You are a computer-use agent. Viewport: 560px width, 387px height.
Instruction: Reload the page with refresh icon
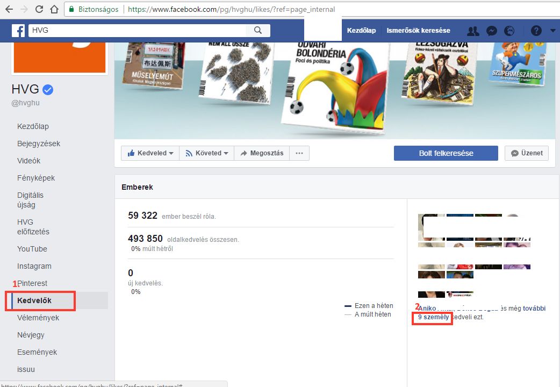click(39, 9)
